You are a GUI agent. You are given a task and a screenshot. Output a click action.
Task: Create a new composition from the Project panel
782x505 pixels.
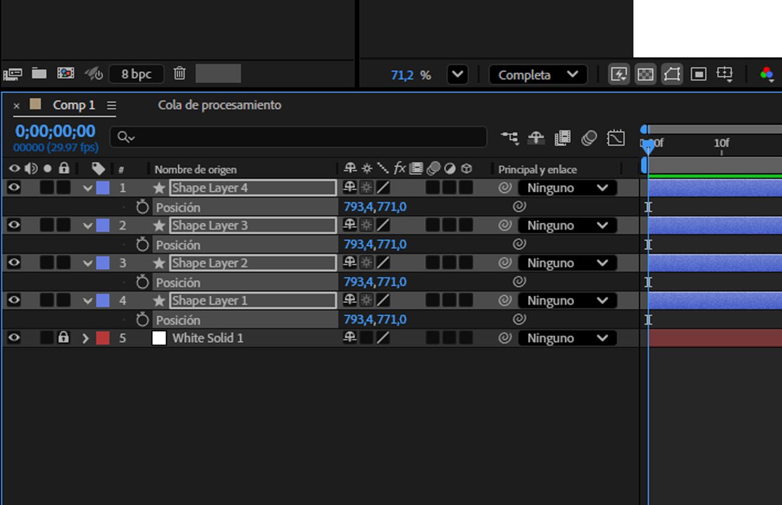66,73
